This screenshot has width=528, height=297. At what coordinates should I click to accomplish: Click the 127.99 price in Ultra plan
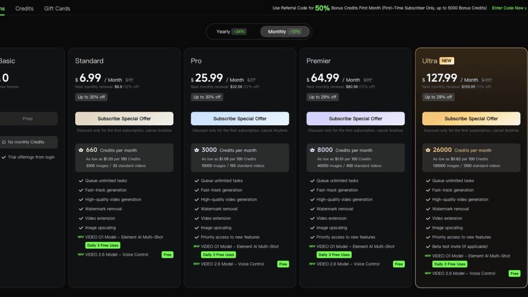(442, 78)
